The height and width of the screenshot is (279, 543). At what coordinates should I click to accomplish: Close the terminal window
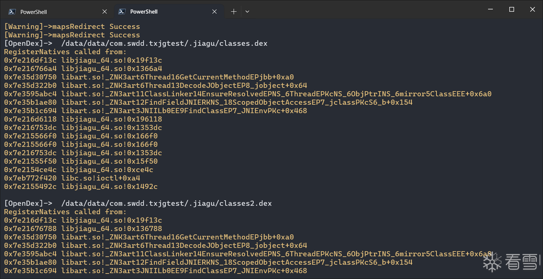(x=532, y=10)
